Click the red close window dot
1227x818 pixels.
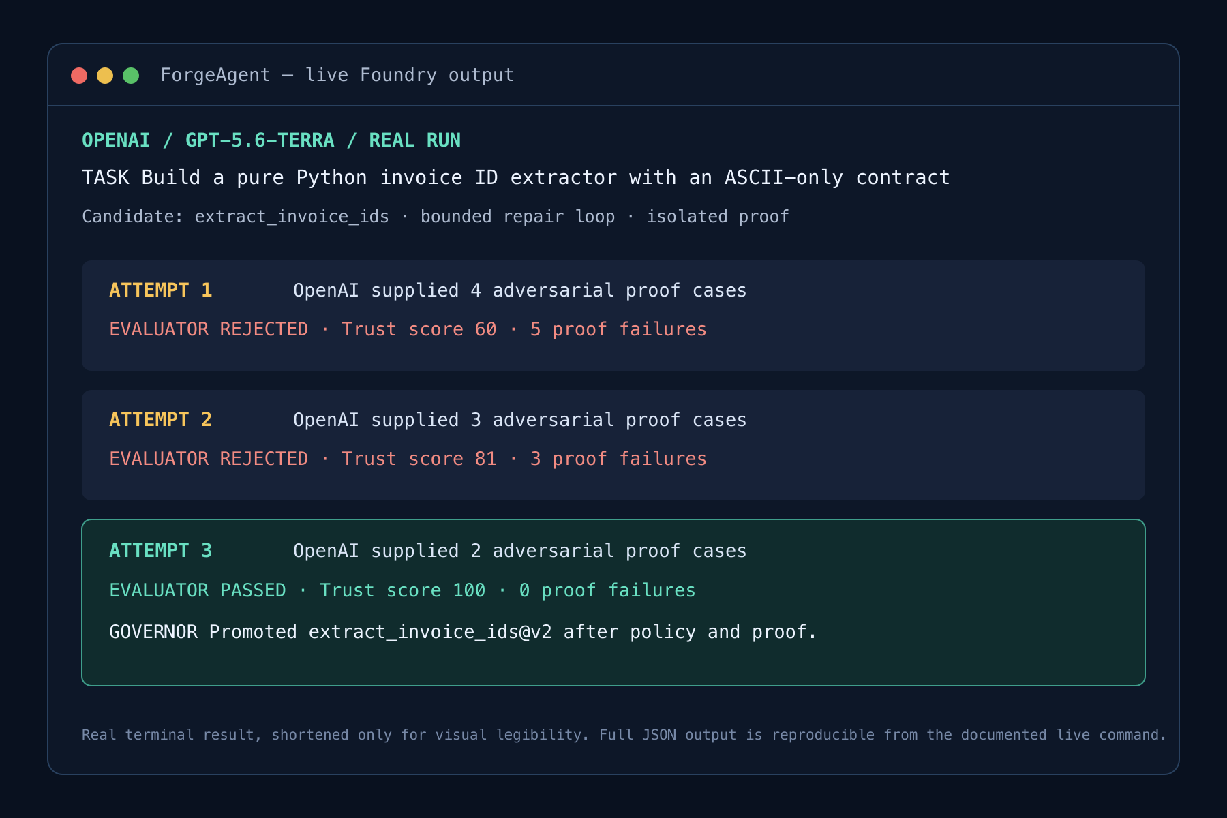pyautogui.click(x=79, y=76)
